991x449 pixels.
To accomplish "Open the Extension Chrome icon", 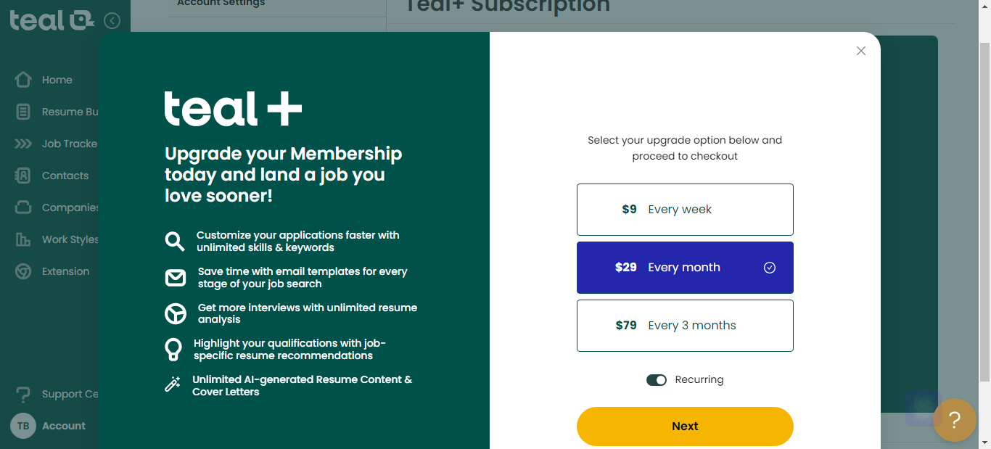I will tap(23, 271).
